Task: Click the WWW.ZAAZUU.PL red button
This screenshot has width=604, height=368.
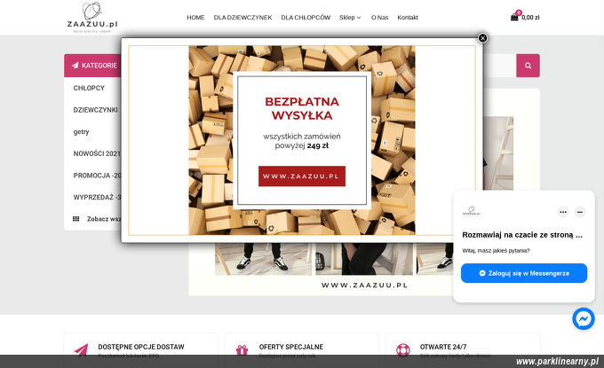Action: [x=302, y=176]
